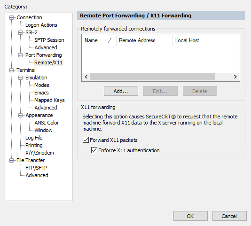Collapse the Terminal tree node

click(x=12, y=70)
